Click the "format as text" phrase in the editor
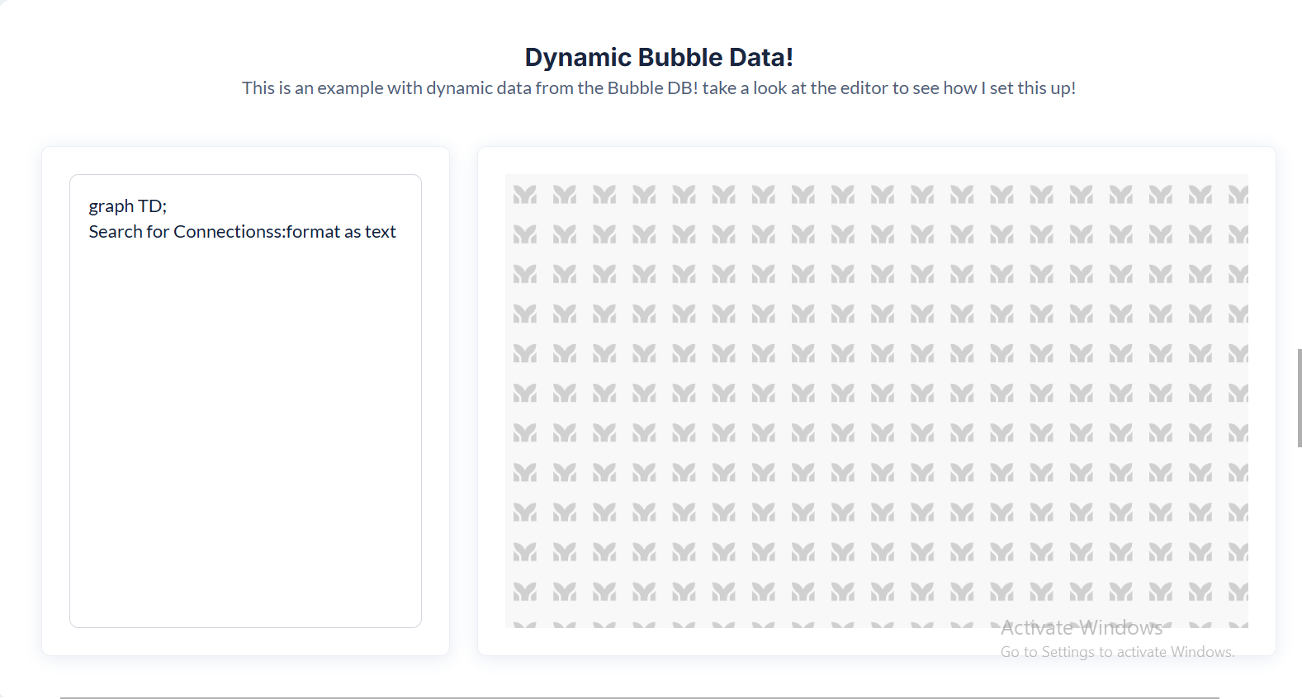Screen dimensions: 1302x699 point(342,232)
